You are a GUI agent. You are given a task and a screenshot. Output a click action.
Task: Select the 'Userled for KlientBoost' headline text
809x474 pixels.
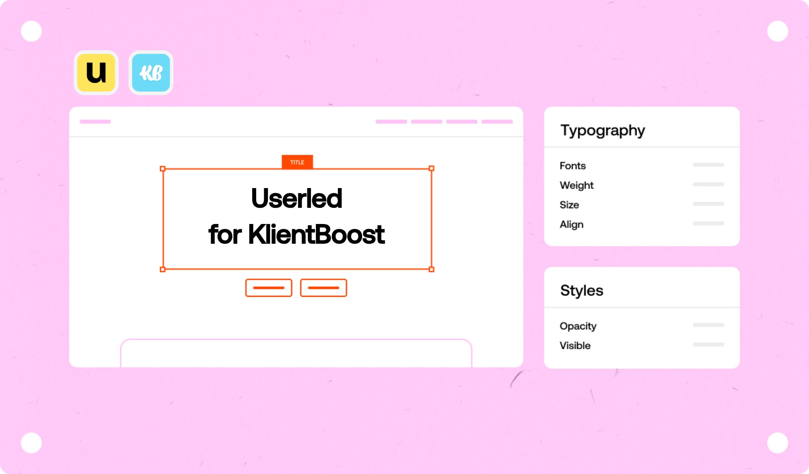[x=297, y=216]
